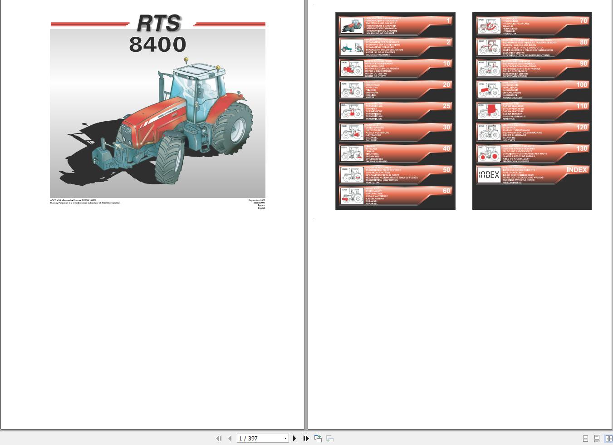The width and height of the screenshot is (613, 445).
Task: Open section 110 Tractor Cab
Action: coord(532,111)
